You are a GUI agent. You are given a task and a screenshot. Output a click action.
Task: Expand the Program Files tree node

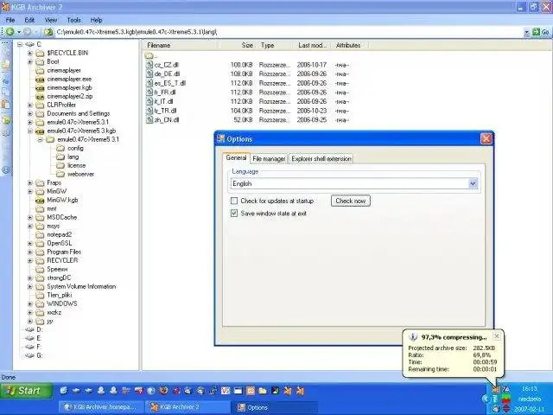30,252
